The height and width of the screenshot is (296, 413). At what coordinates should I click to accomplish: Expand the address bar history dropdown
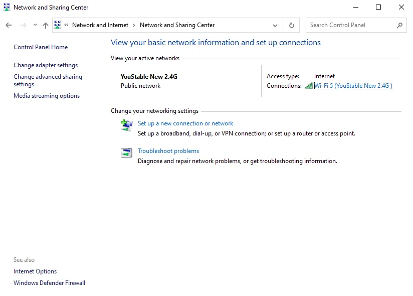pyautogui.click(x=275, y=25)
